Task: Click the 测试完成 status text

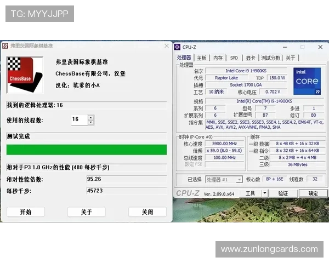Action: [18, 136]
